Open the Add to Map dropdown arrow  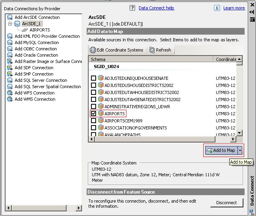coord(240,150)
